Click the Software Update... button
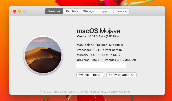The width and height of the screenshot is (172, 101). point(122,75)
